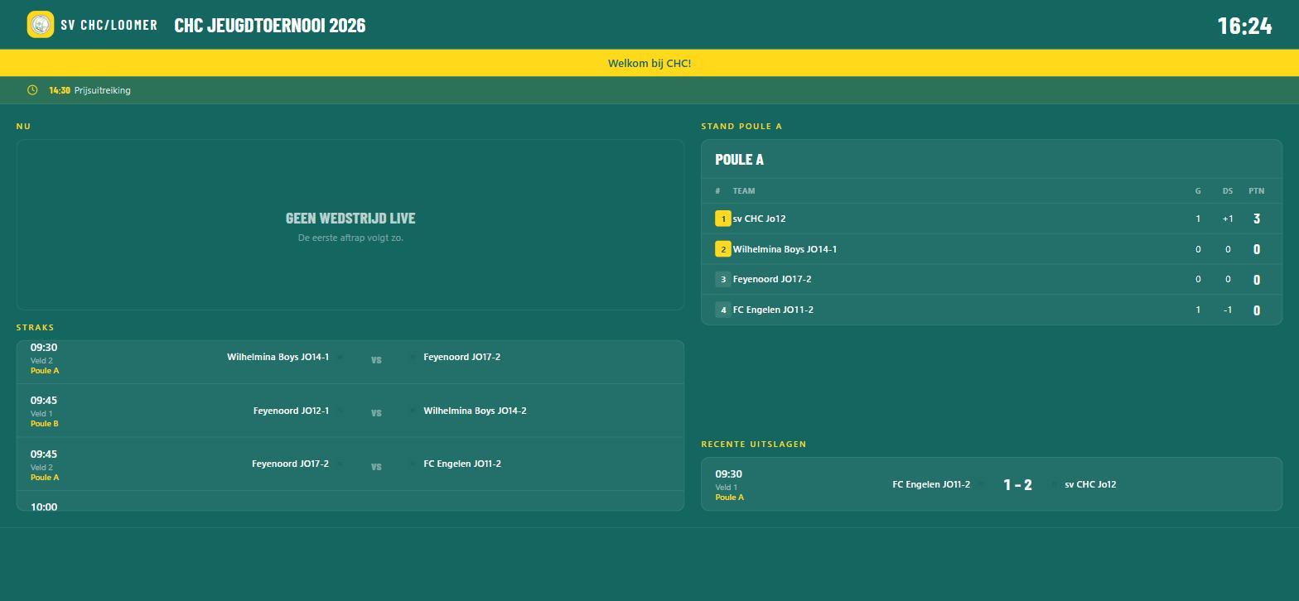Click the +1 goal difference for sv CHC Jo12
Viewport: 1299px width, 601px height.
tap(1228, 219)
